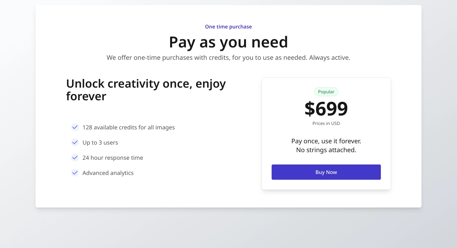Click the One time purchase label
This screenshot has width=457, height=248.
[228, 27]
